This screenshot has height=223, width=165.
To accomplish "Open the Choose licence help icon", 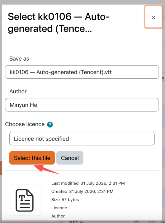I will 50,125.
